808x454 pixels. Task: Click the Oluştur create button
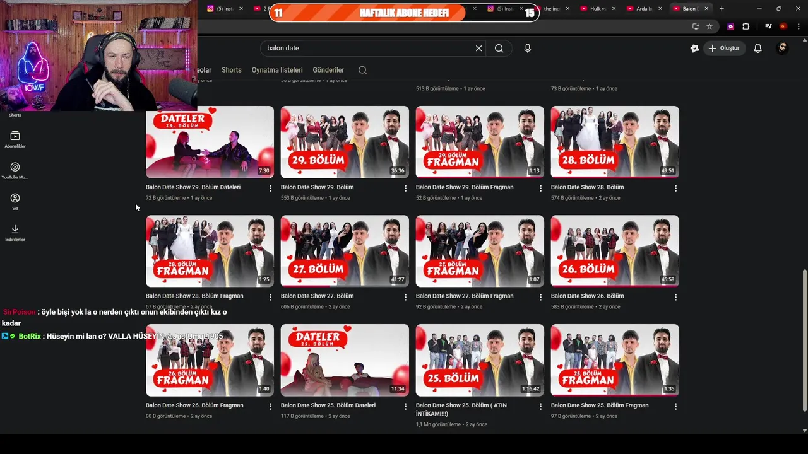724,48
